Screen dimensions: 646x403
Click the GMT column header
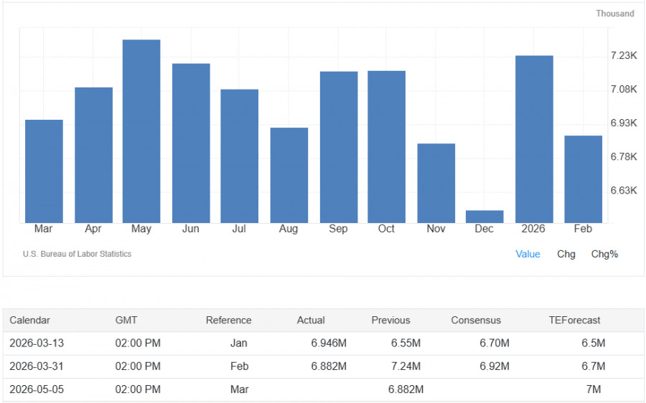click(x=126, y=321)
